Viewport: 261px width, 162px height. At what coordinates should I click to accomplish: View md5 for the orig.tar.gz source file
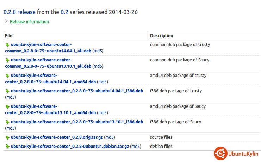coord(110,137)
